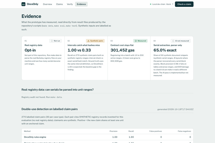
Task: Click the False positives column header
Action: (156, 131)
